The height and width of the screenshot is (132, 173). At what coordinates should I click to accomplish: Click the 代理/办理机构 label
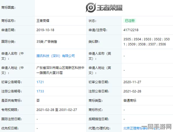tap(99, 128)
